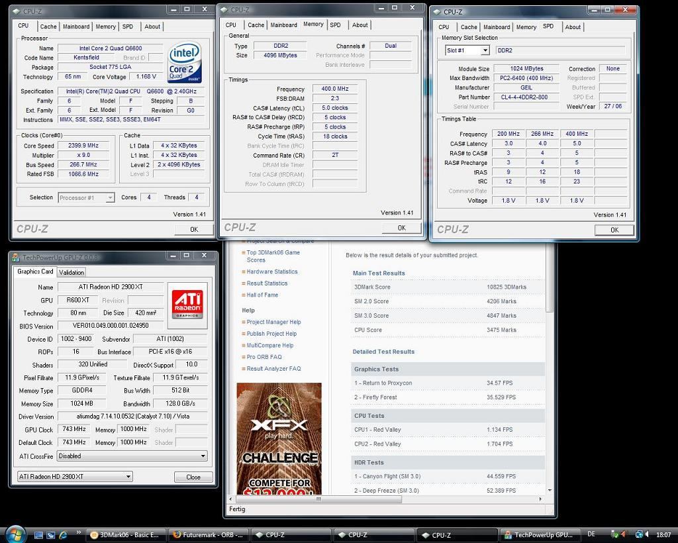Click the memory Size value 4096 MBytes
This screenshot has width=678, height=543.
point(280,56)
